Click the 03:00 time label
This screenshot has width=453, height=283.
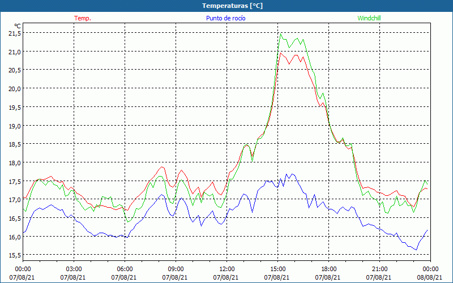click(74, 269)
